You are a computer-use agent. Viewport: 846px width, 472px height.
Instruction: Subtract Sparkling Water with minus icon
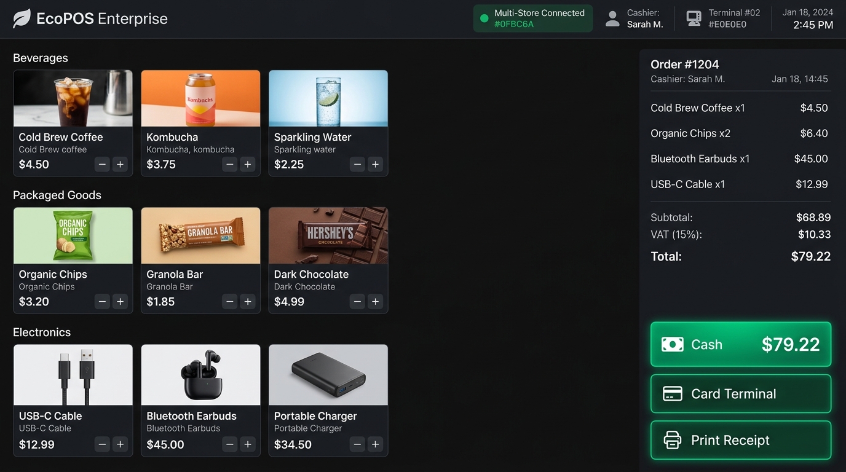pyautogui.click(x=358, y=164)
